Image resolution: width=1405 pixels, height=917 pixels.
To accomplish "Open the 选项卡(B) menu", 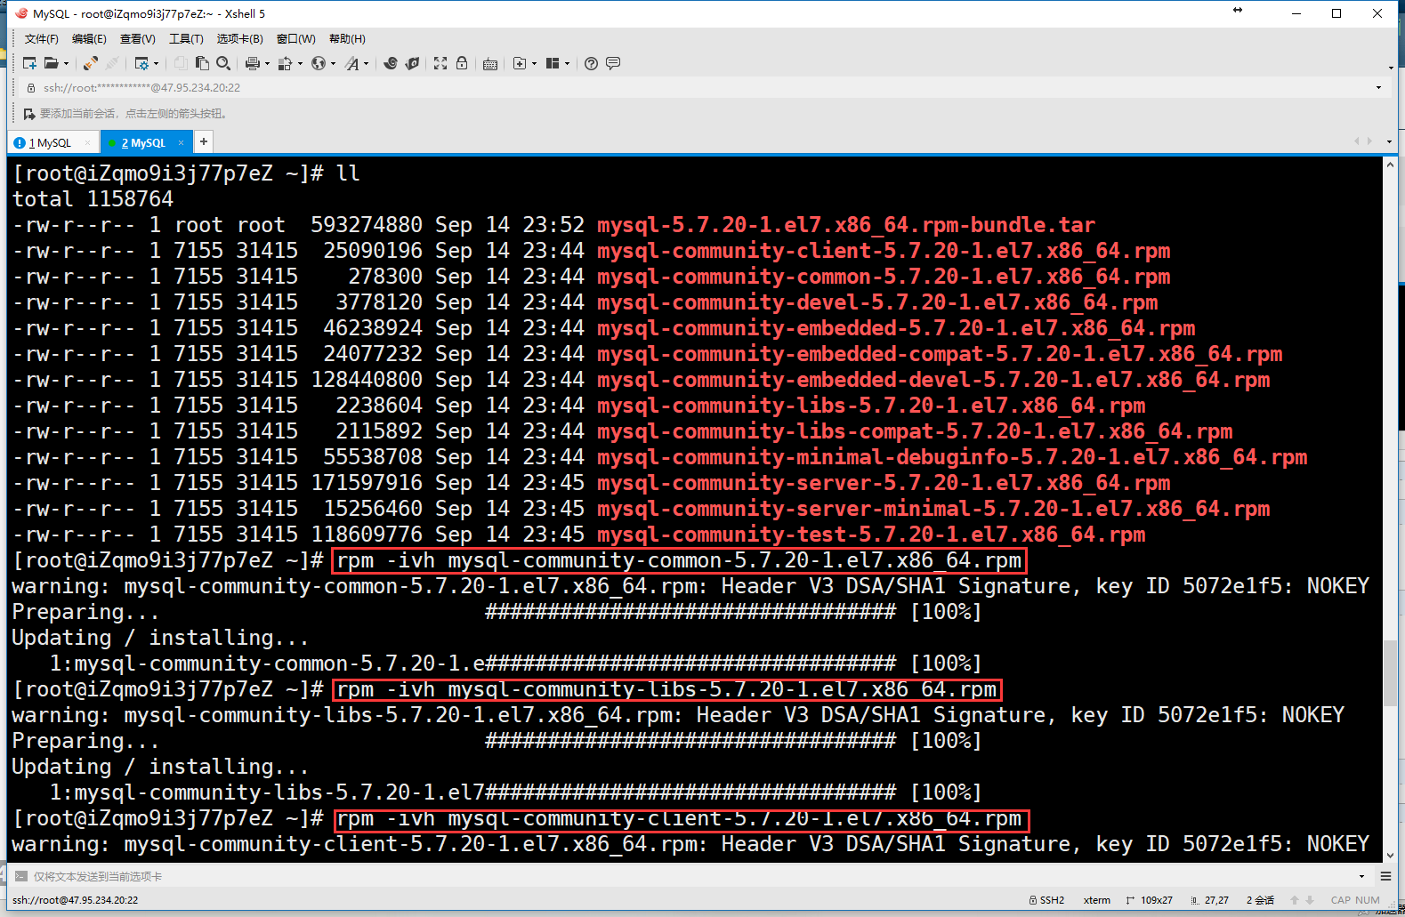I will pos(240,39).
